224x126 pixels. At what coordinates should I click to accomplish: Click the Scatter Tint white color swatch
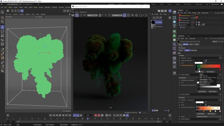tap(199, 63)
